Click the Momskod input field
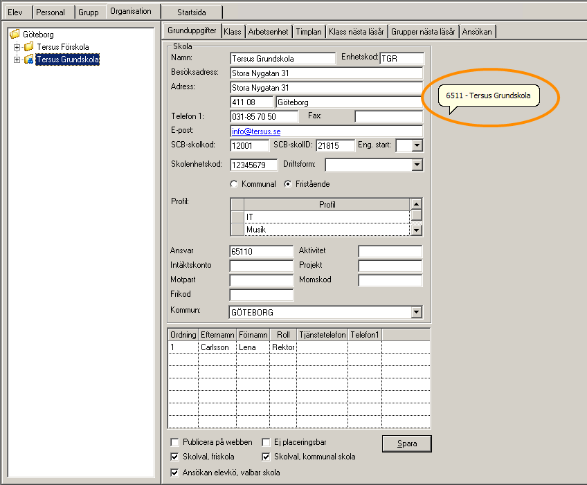587x485 pixels. pyautogui.click(x=390, y=281)
